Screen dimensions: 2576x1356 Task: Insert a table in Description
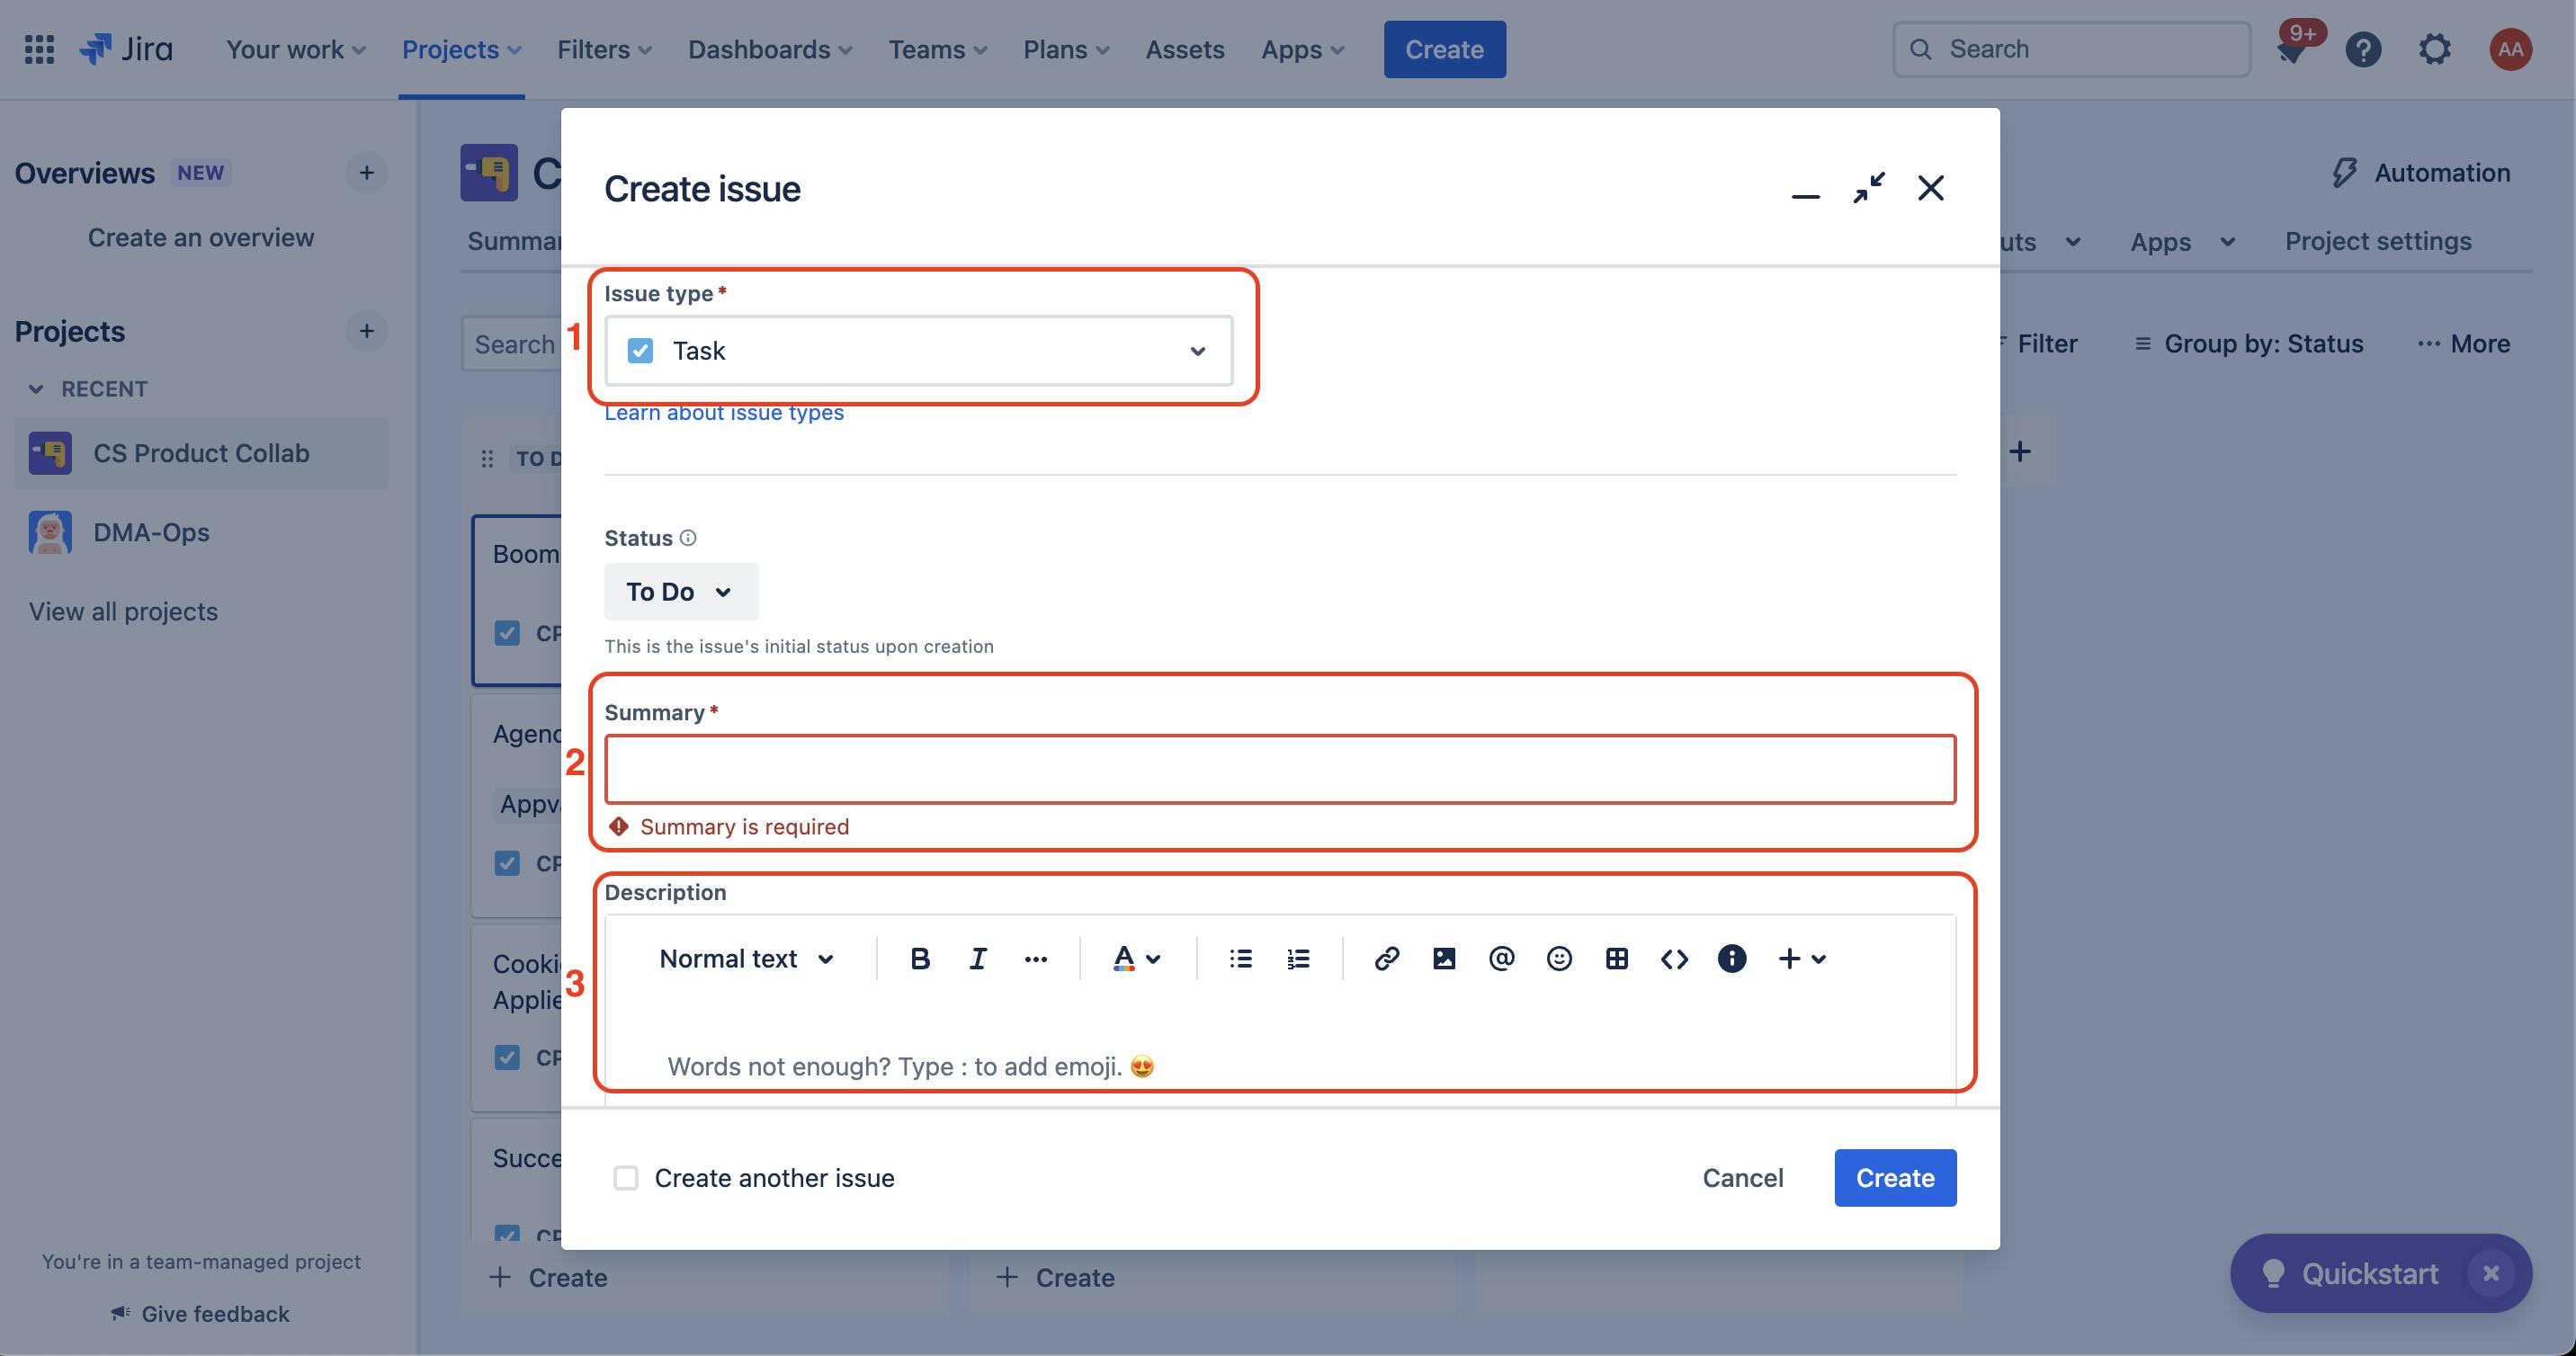(x=1617, y=958)
